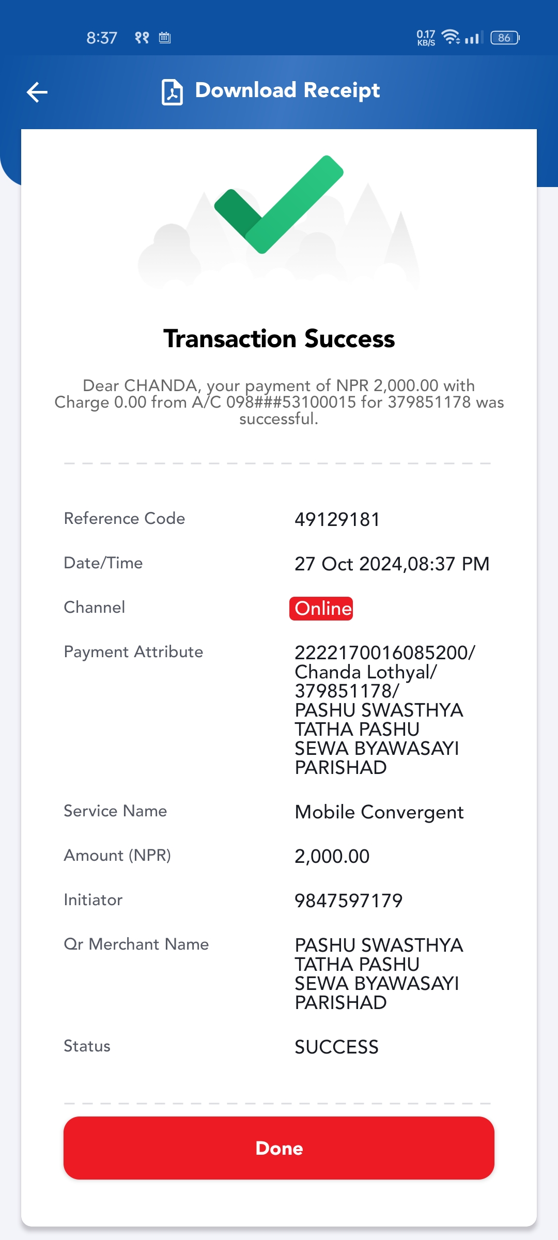
Task: Select the initiator number 9847597179
Action: [348, 901]
